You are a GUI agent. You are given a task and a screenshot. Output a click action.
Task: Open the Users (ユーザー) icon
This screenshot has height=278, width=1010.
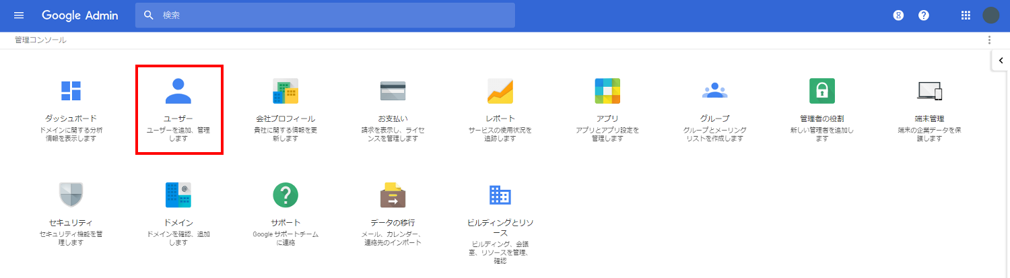point(178,91)
